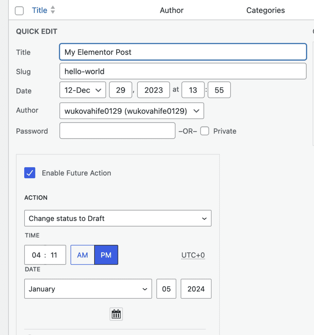Open the Change status to Draft action dropdown
Image resolution: width=314 pixels, height=335 pixels.
pos(118,218)
